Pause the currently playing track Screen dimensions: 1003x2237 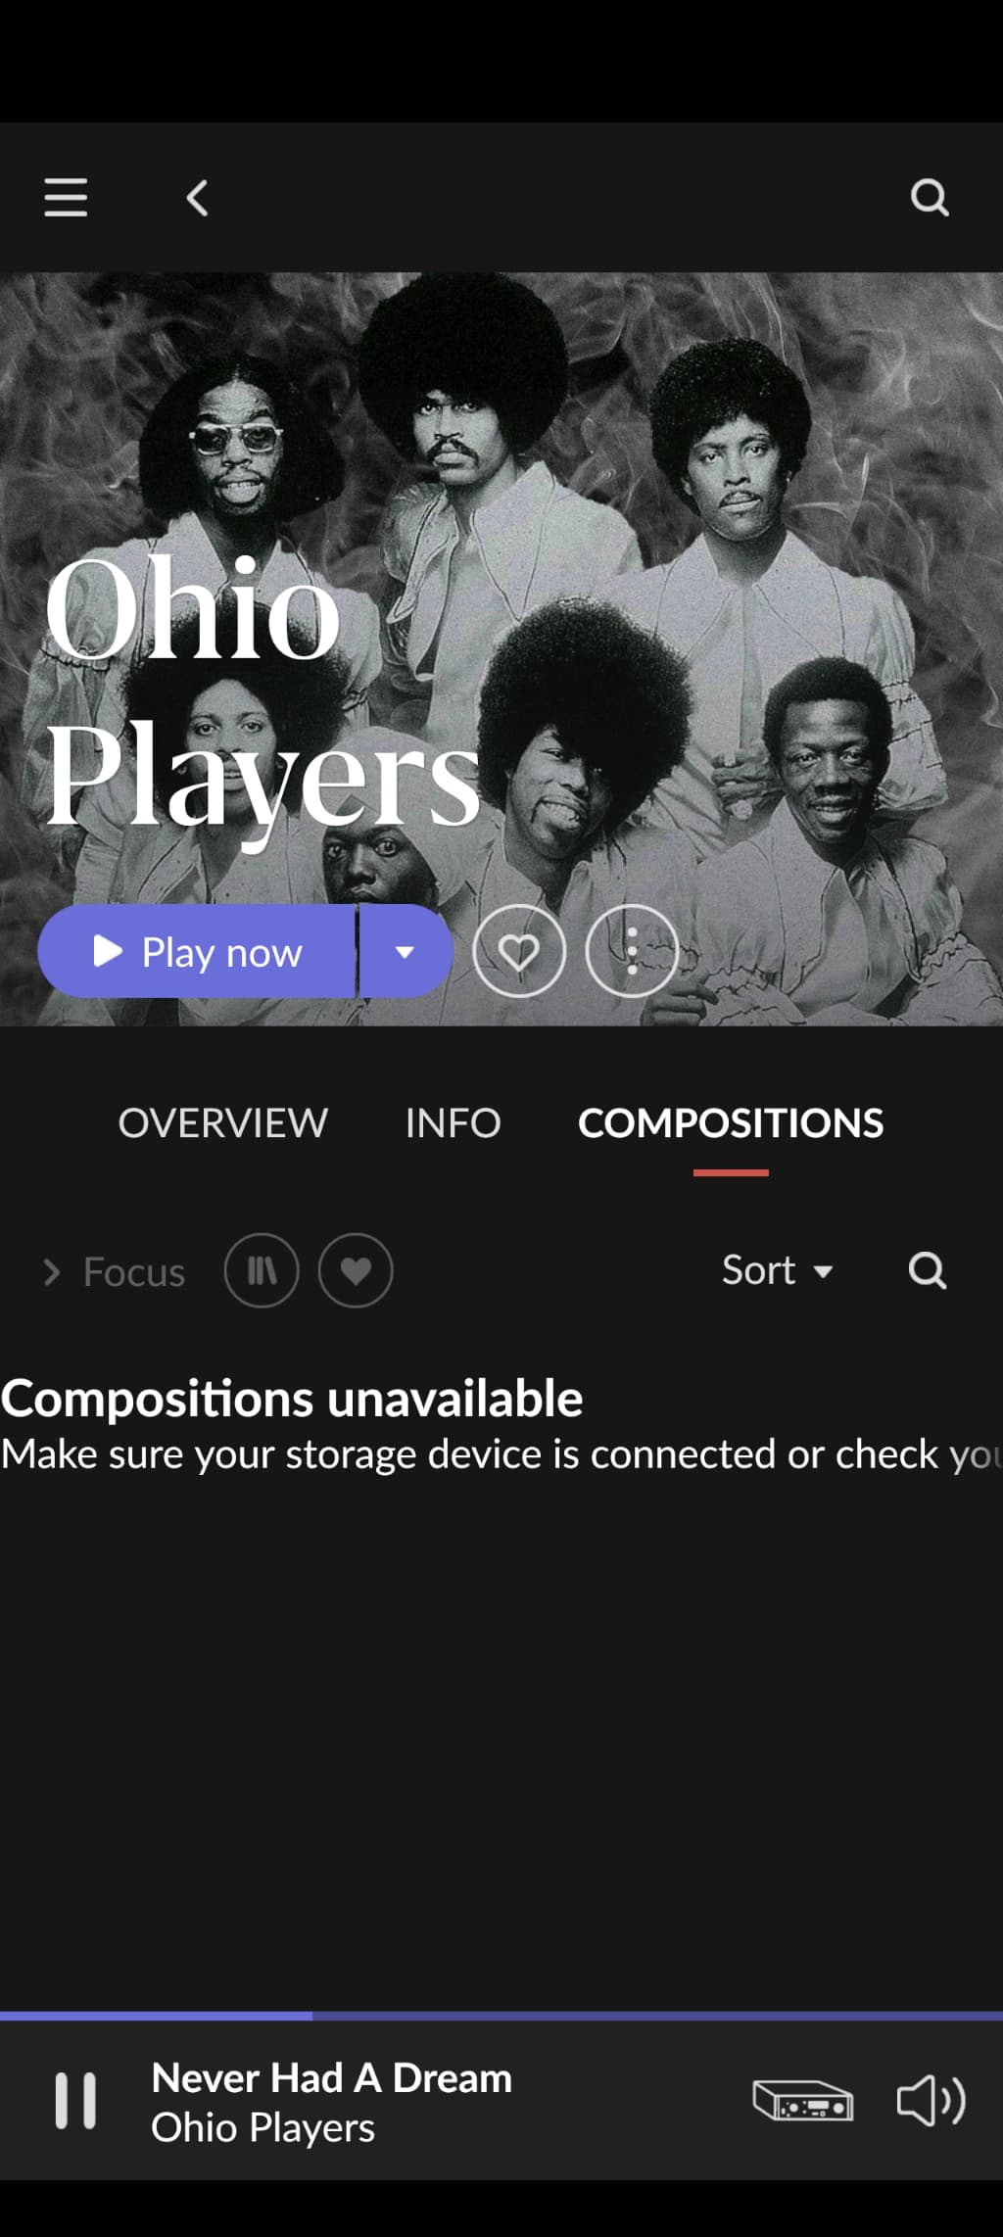(75, 2100)
